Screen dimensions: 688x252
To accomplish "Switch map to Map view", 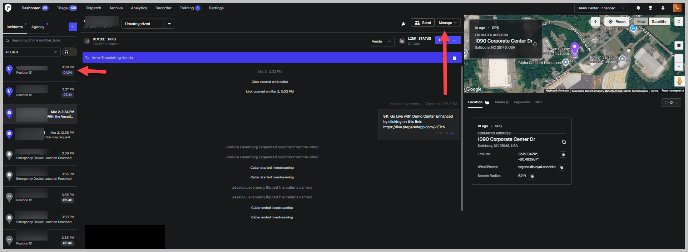I will 641,21.
